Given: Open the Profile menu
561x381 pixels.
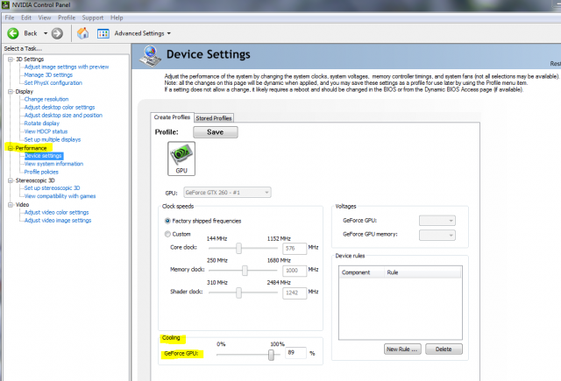Looking at the screenshot, I should tap(67, 18).
